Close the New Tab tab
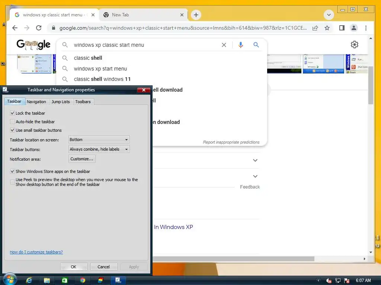 [182, 15]
